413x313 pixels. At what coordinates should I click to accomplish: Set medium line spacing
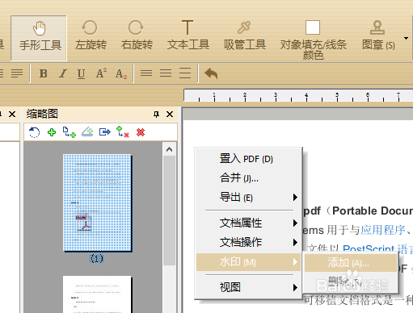click(166, 73)
